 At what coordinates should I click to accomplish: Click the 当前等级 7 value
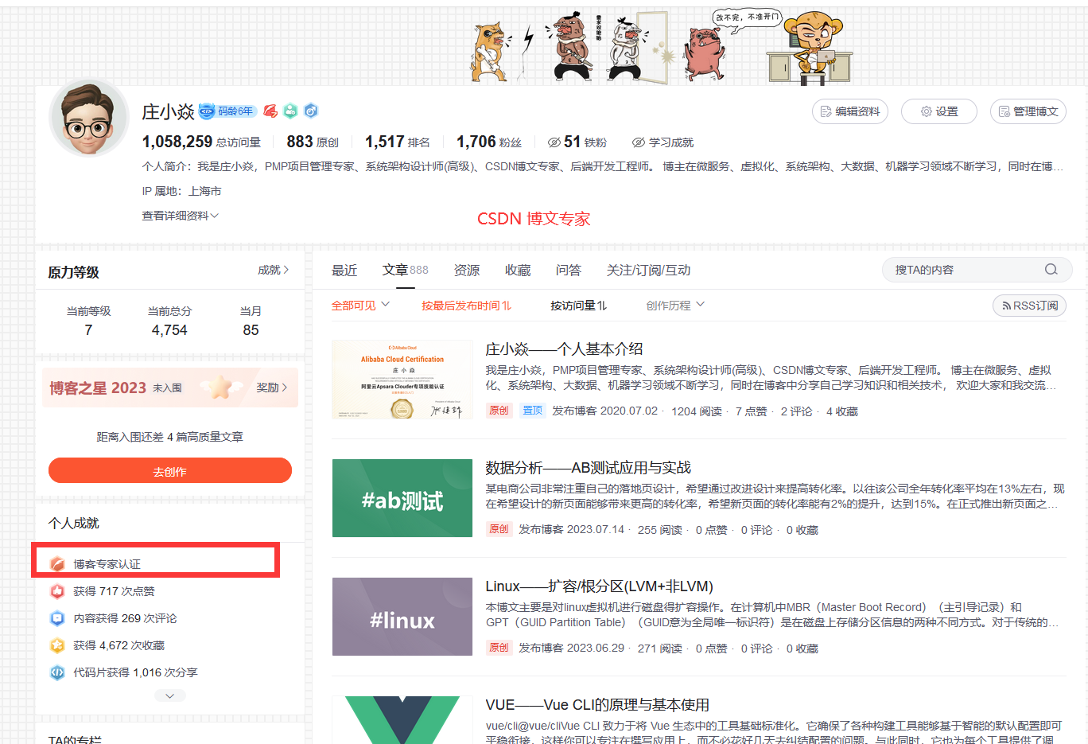pyautogui.click(x=88, y=329)
